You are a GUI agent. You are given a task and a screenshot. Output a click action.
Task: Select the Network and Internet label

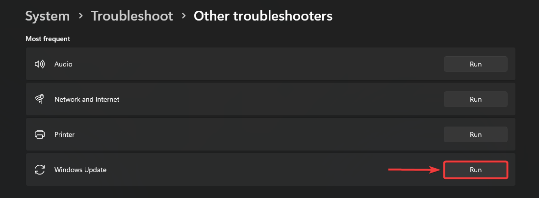[87, 99]
